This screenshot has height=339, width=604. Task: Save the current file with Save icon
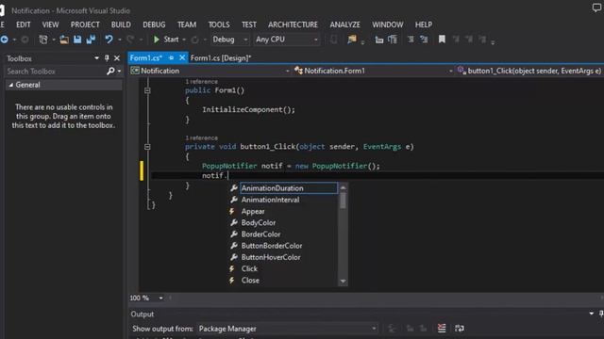(x=77, y=40)
